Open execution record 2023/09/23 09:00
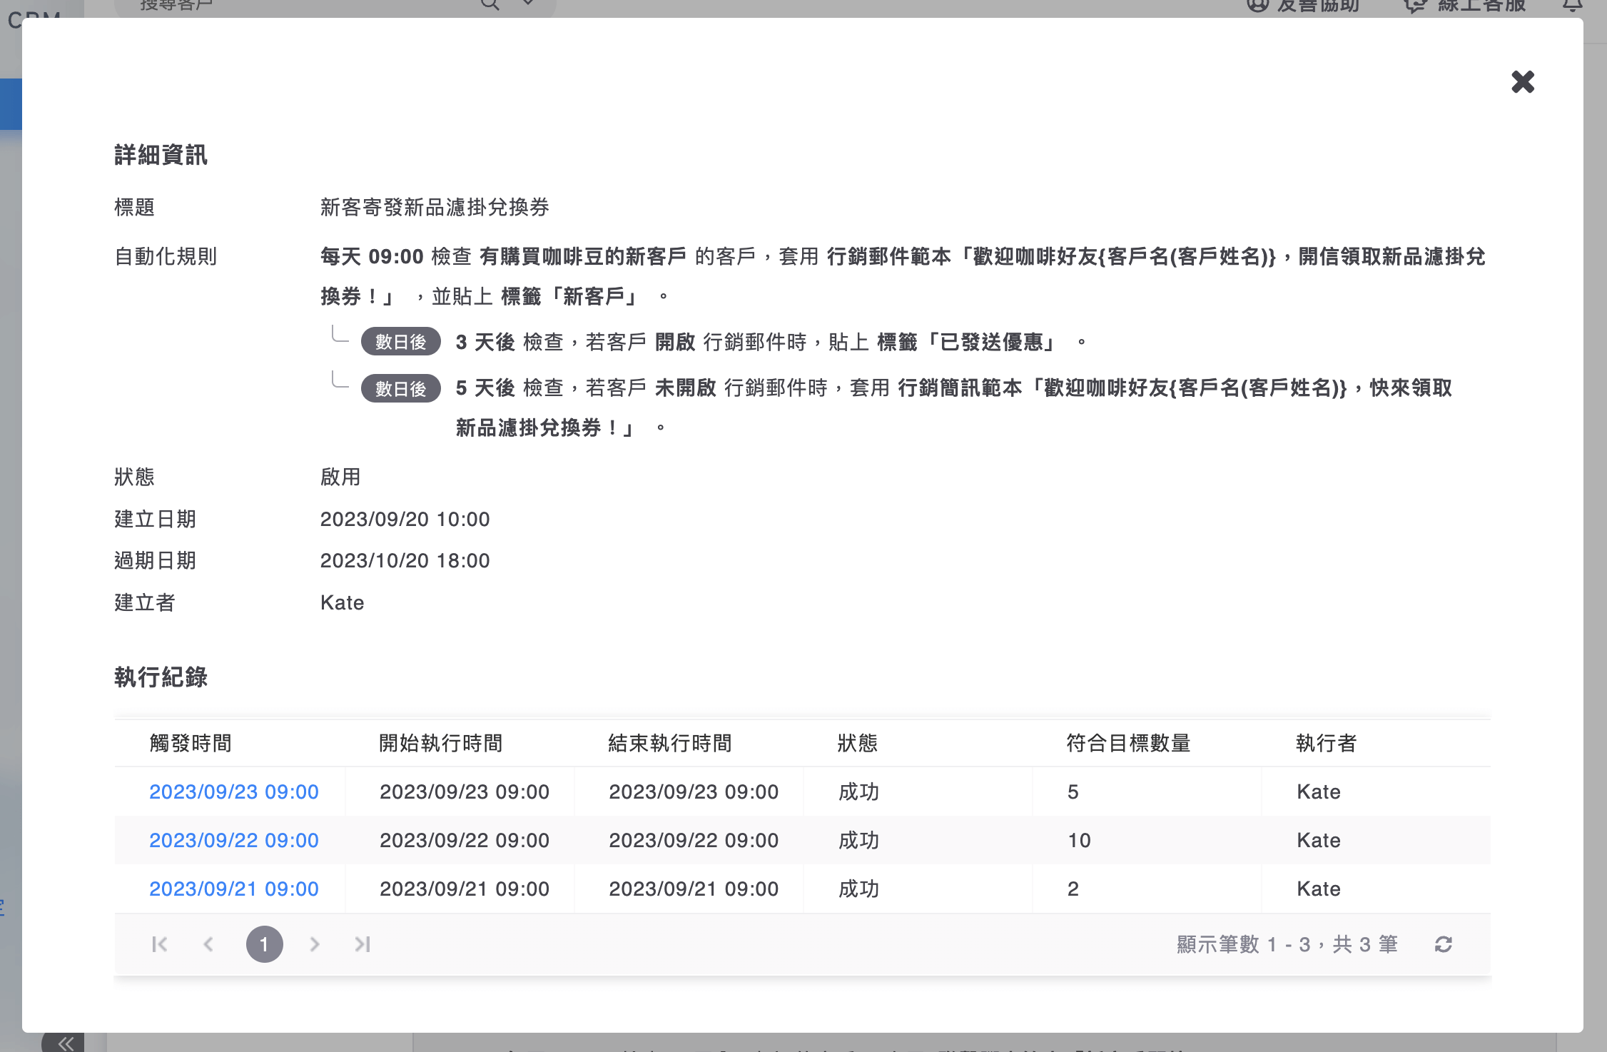1607x1052 pixels. point(234,791)
